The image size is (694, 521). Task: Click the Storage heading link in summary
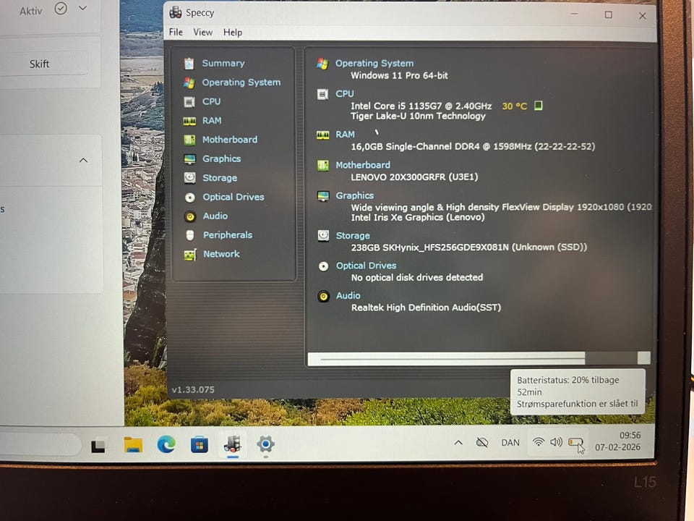click(353, 236)
